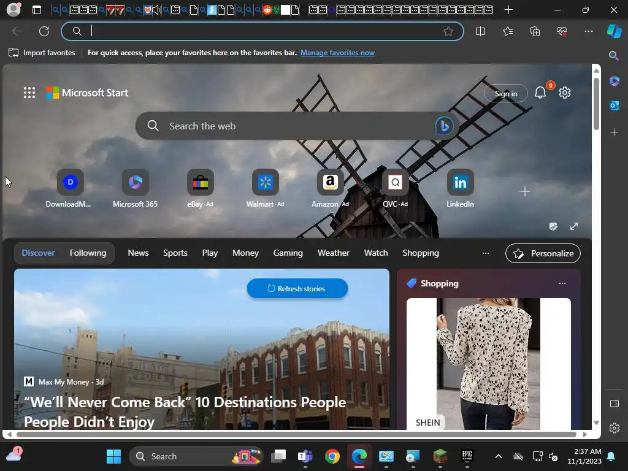Open the News feed tab

pyautogui.click(x=138, y=253)
